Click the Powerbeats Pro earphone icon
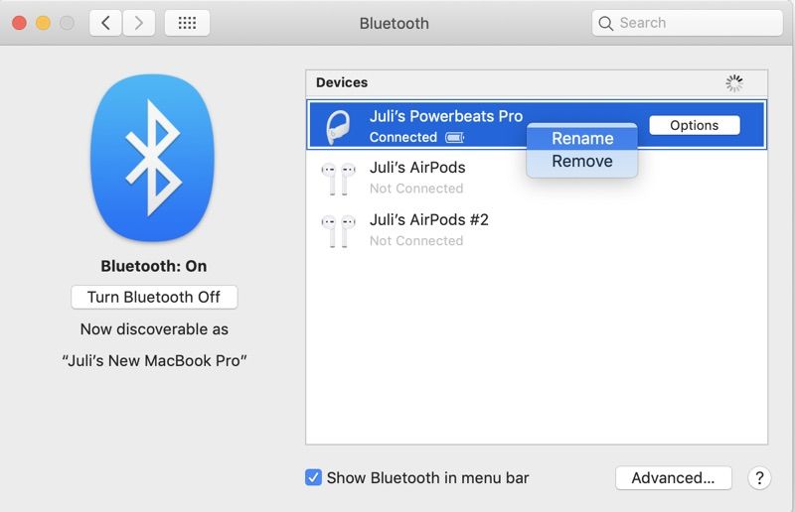795x512 pixels. [338, 126]
